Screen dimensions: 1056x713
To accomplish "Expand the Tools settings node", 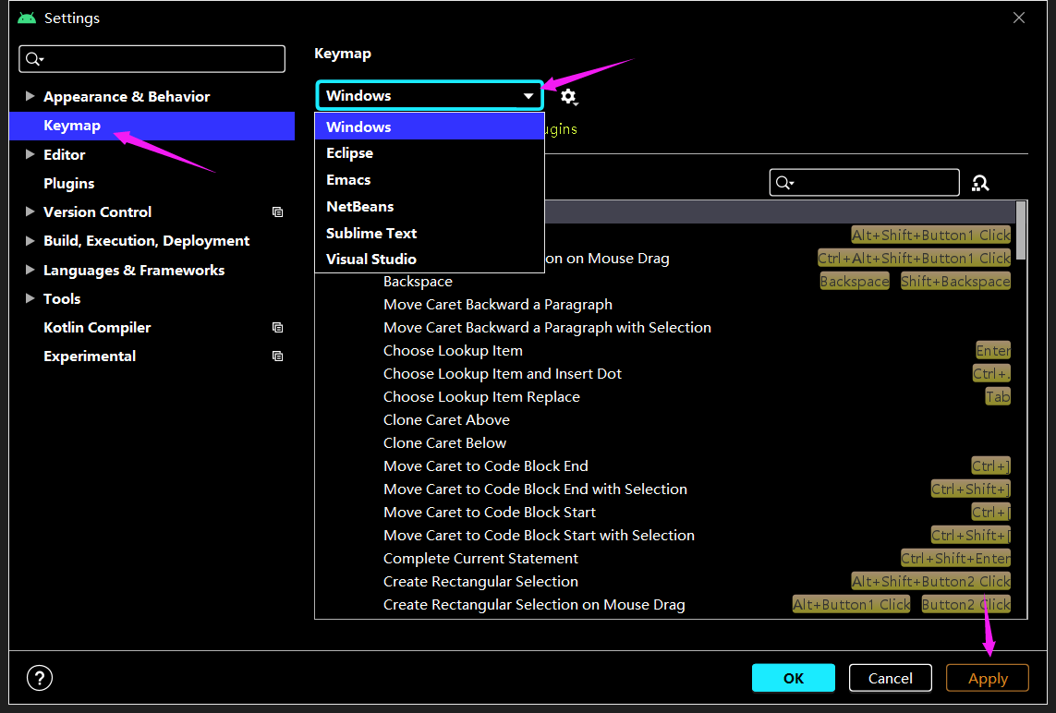I will pos(30,298).
